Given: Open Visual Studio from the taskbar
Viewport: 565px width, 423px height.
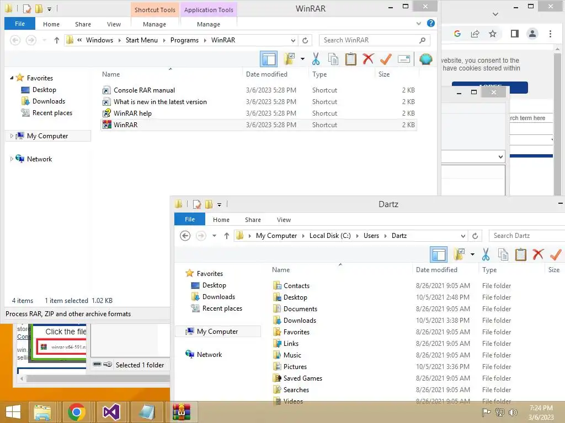Looking at the screenshot, I should pos(111,412).
